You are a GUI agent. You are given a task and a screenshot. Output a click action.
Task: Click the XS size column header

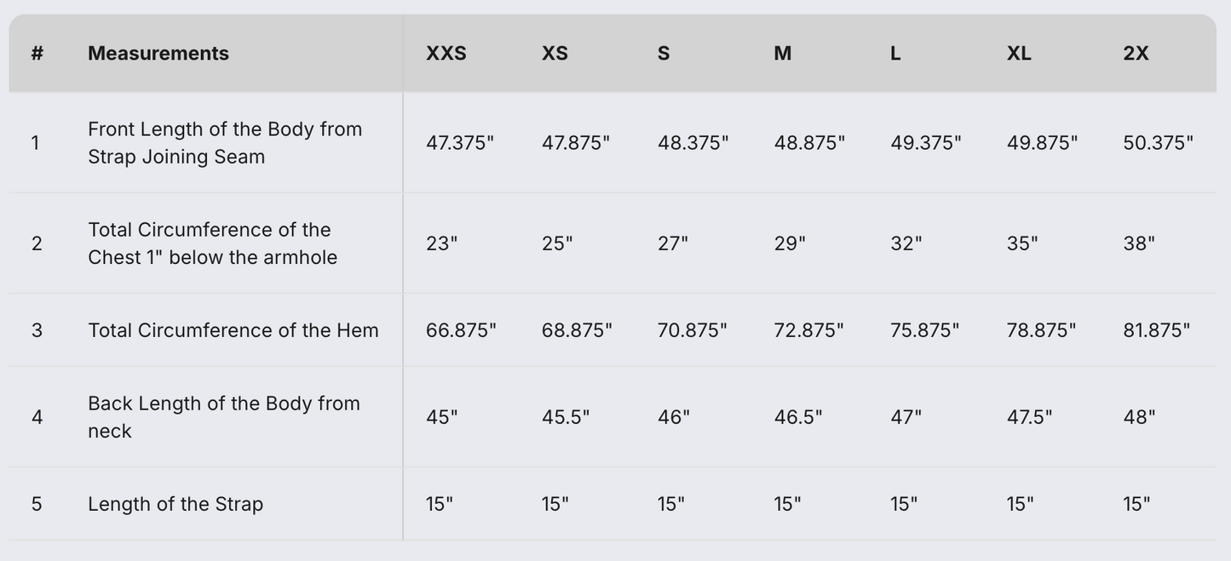click(555, 53)
